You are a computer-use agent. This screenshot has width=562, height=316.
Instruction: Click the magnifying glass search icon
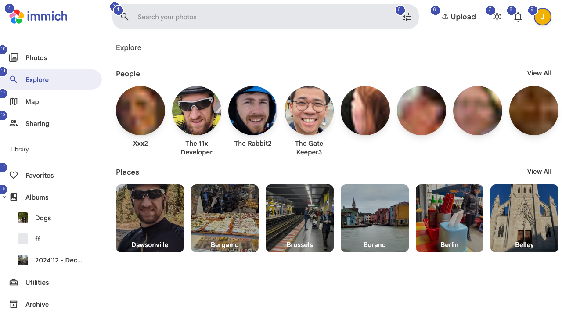[x=124, y=16]
